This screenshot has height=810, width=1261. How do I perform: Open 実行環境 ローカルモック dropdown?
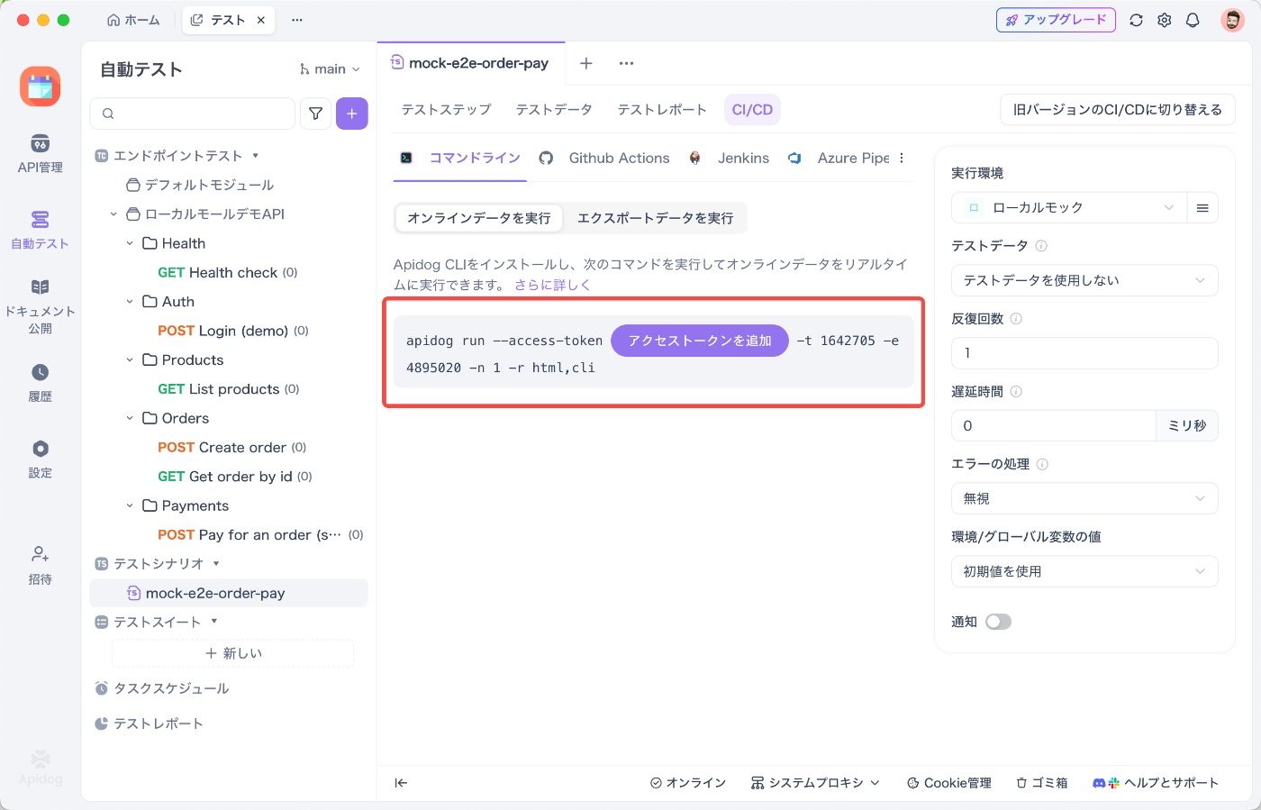click(x=1069, y=207)
